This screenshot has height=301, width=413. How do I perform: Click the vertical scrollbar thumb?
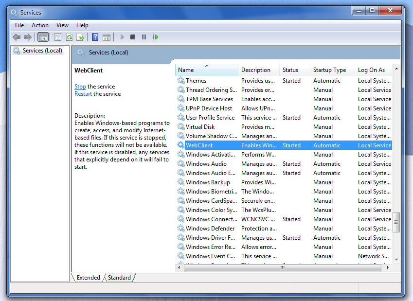396,222
